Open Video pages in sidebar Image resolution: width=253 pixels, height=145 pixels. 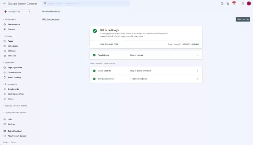[x=13, y=46]
